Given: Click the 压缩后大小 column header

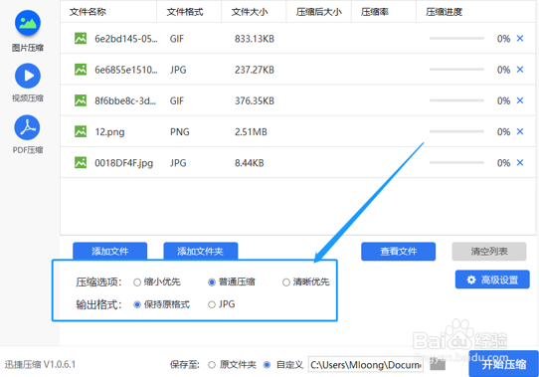Looking at the screenshot, I should (319, 12).
